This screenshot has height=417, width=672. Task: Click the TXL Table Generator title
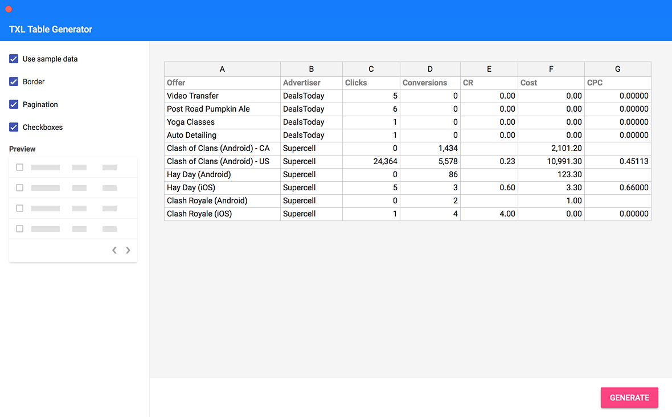(x=51, y=30)
